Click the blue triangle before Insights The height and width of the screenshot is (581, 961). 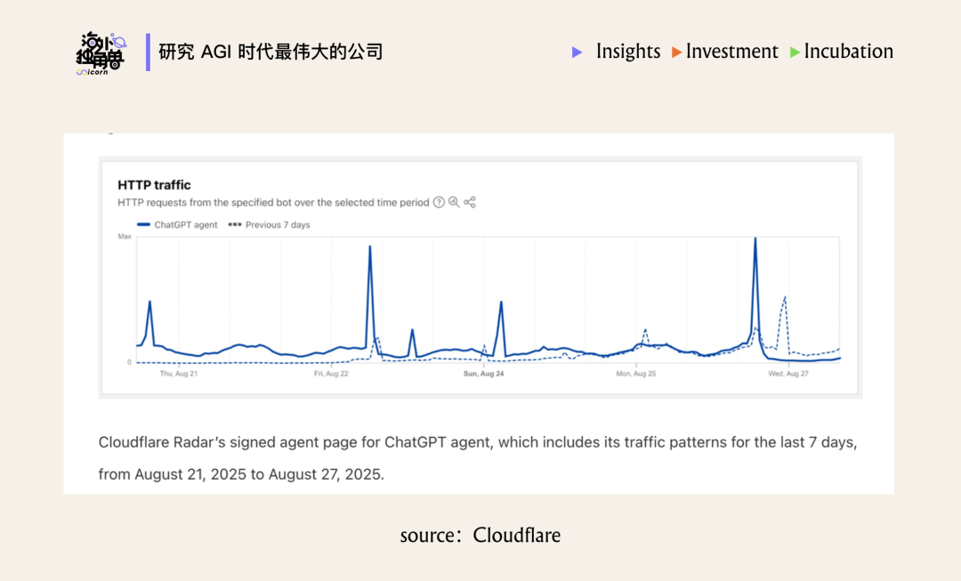point(577,52)
